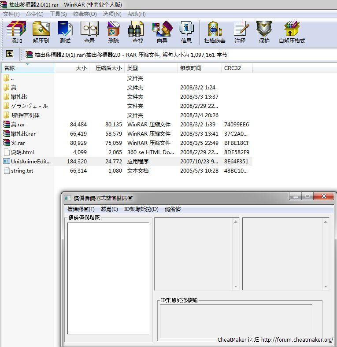Screen dimensions: 337x347
Task: Click the 删除 (Delete) toolbar icon
Action: click(x=113, y=32)
